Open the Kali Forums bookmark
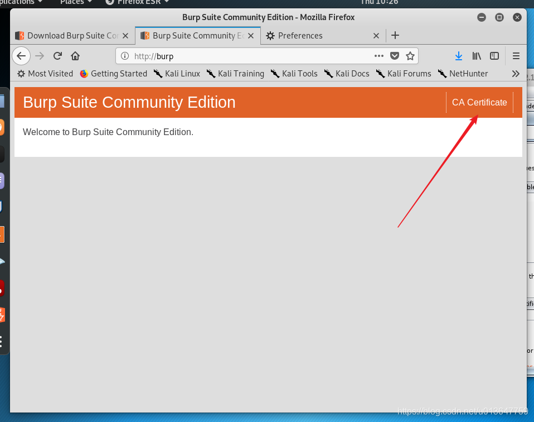 pyautogui.click(x=404, y=74)
